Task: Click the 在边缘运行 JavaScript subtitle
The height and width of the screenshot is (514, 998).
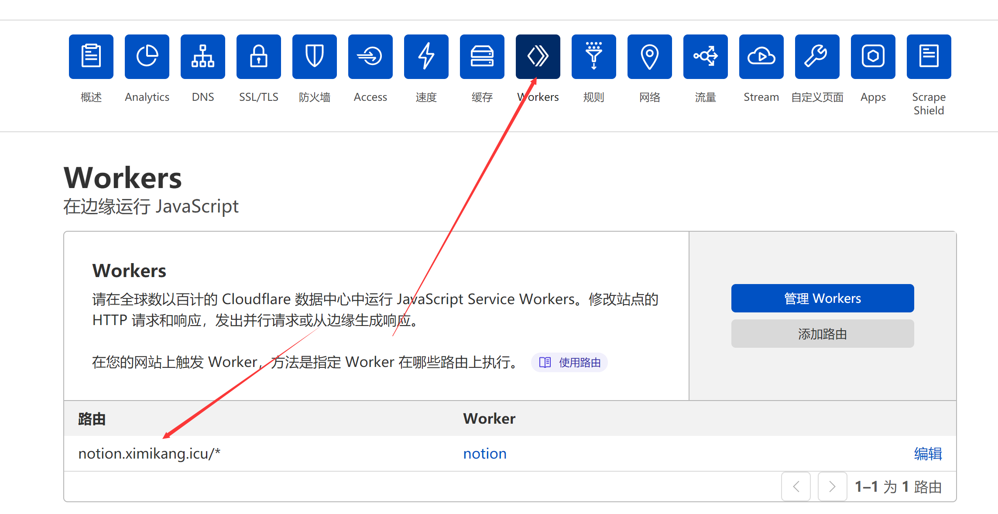Action: point(151,206)
